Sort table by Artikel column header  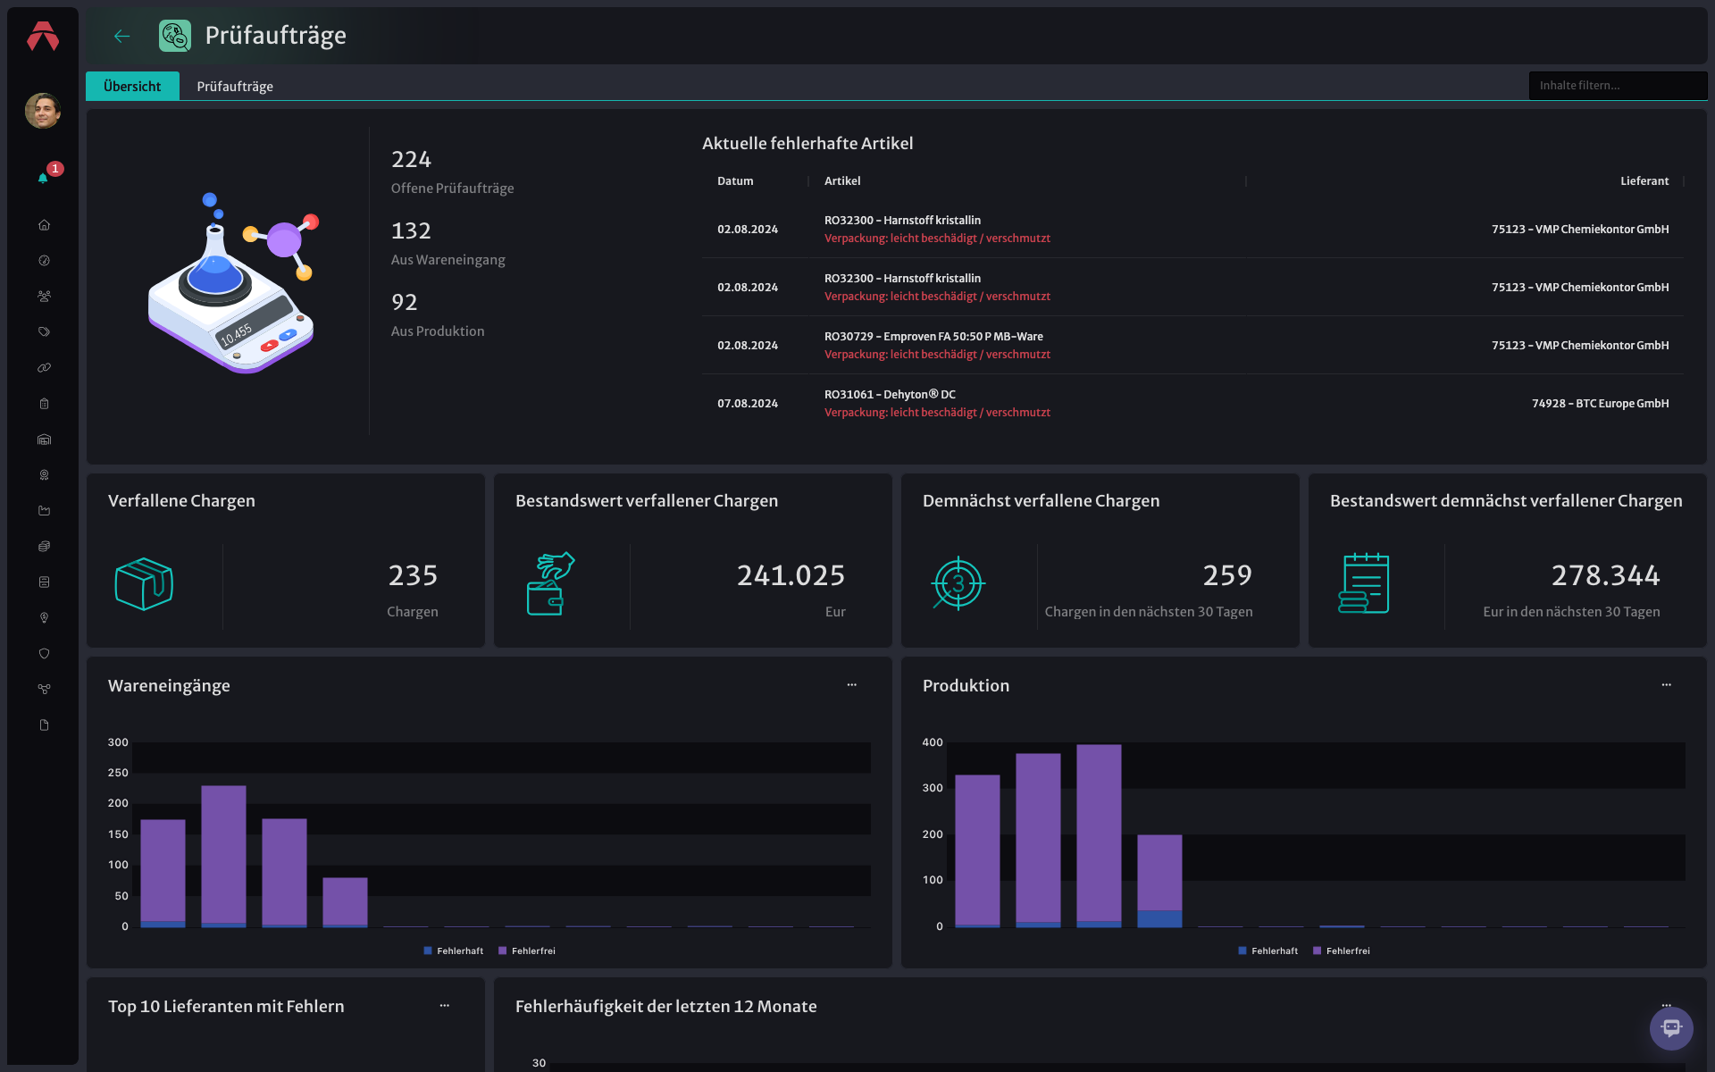[x=842, y=181]
